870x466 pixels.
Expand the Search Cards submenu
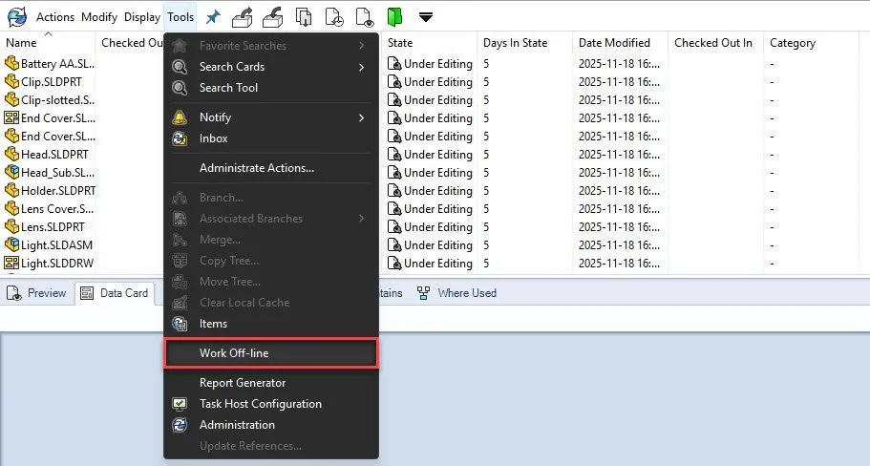point(271,67)
